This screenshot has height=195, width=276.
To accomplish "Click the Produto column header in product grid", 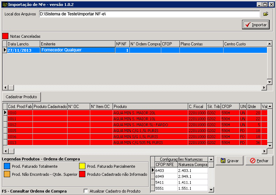I will pos(150,106).
